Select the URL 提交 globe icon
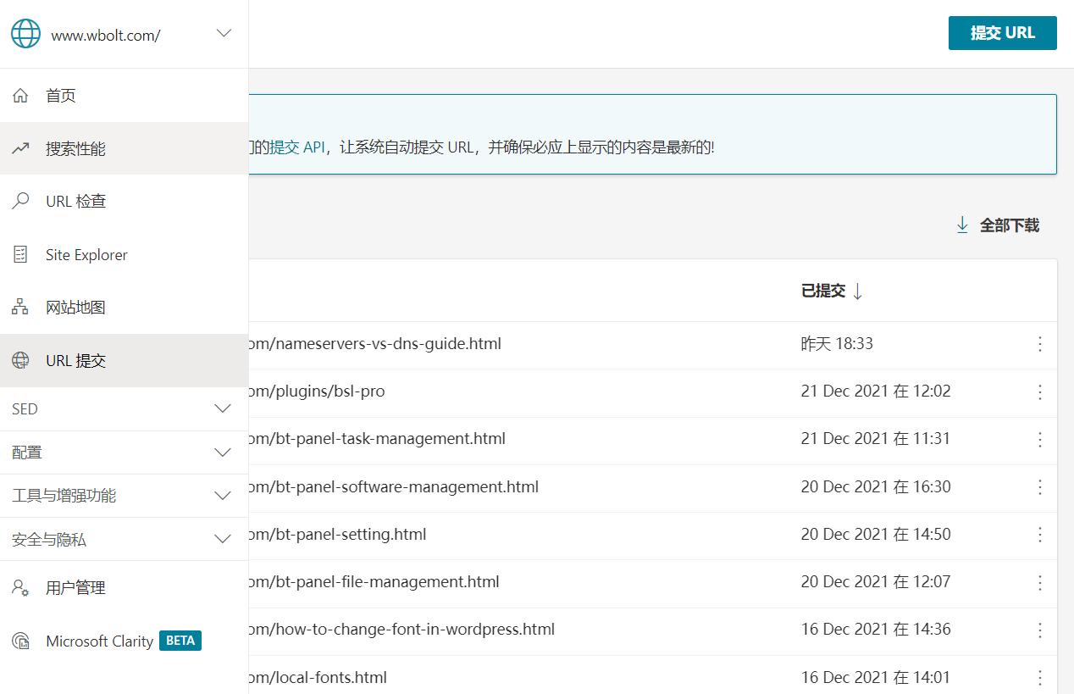The width and height of the screenshot is (1074, 694). [x=19, y=359]
